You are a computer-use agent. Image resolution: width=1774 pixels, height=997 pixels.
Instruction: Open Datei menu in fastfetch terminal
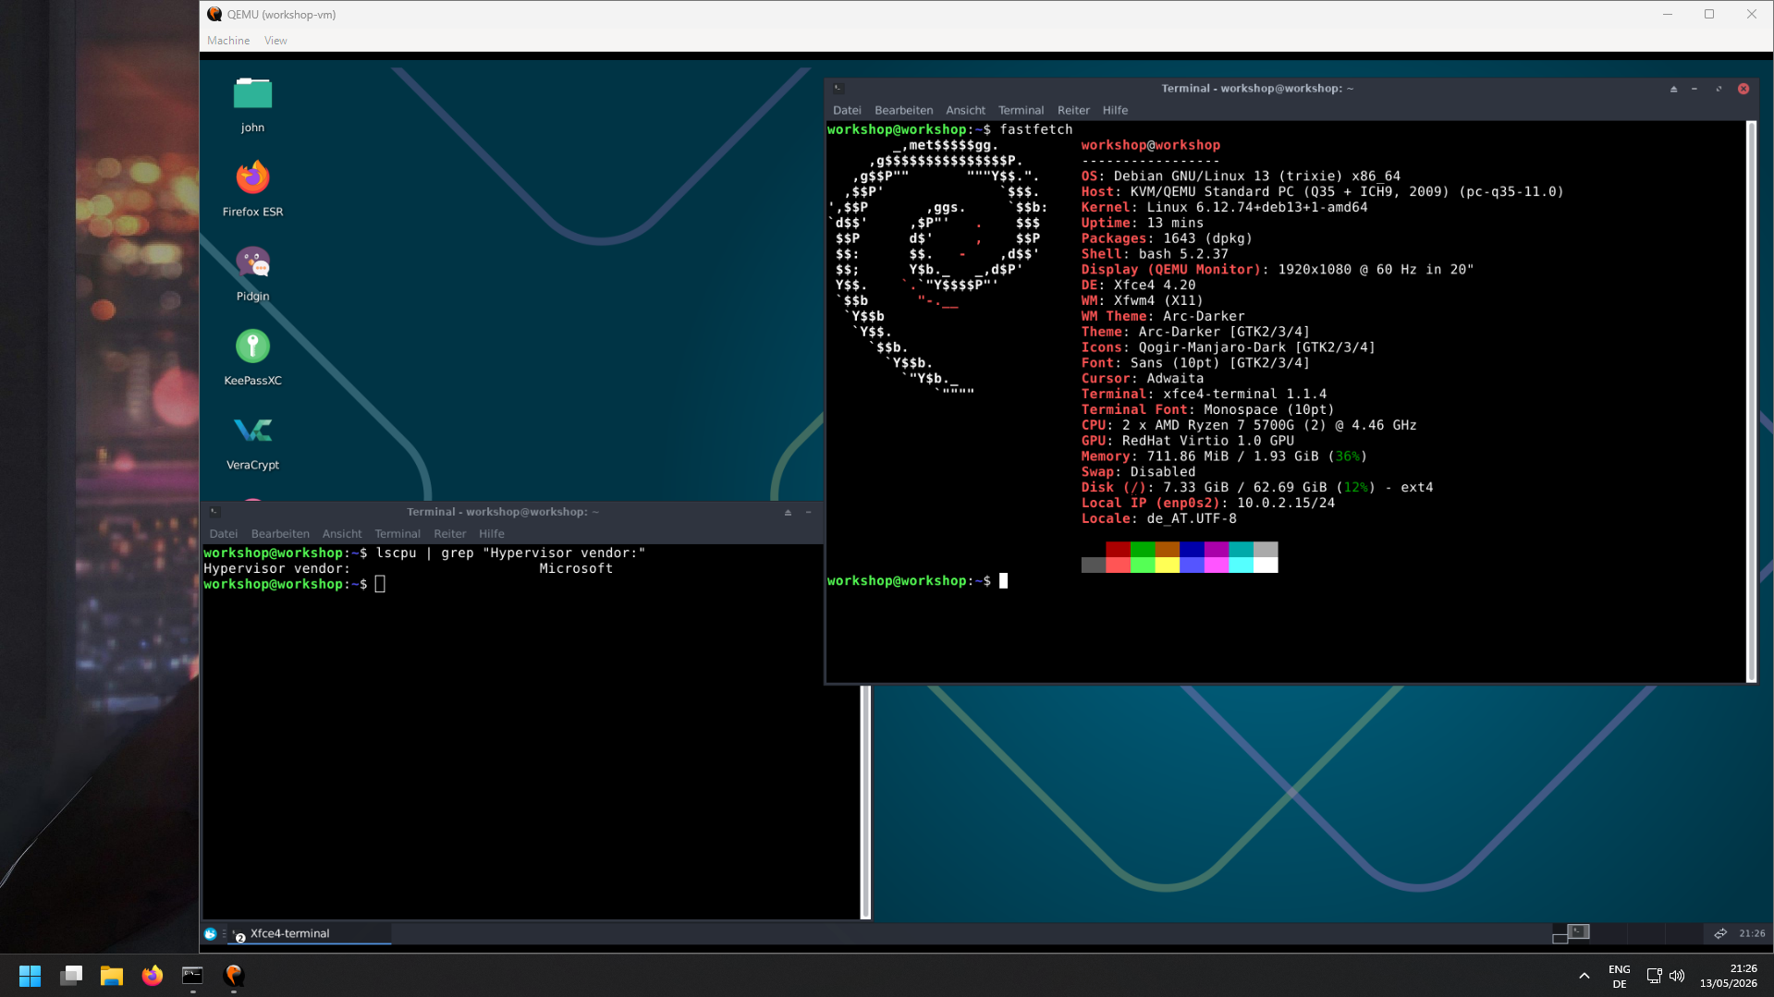click(x=847, y=110)
